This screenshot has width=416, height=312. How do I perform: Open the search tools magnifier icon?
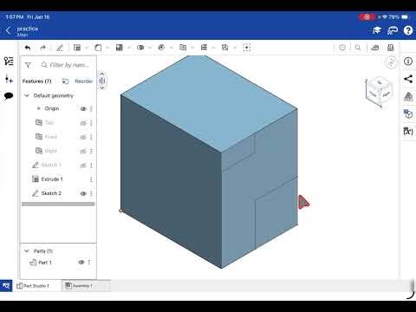click(358, 48)
